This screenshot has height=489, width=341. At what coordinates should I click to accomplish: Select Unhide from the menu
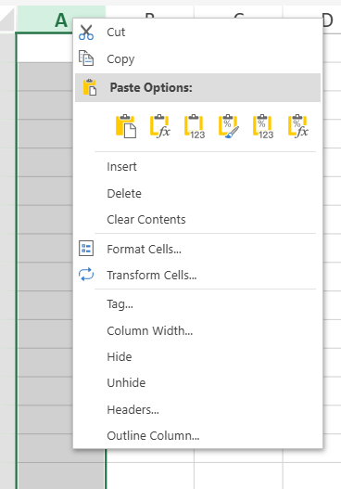coord(126,383)
